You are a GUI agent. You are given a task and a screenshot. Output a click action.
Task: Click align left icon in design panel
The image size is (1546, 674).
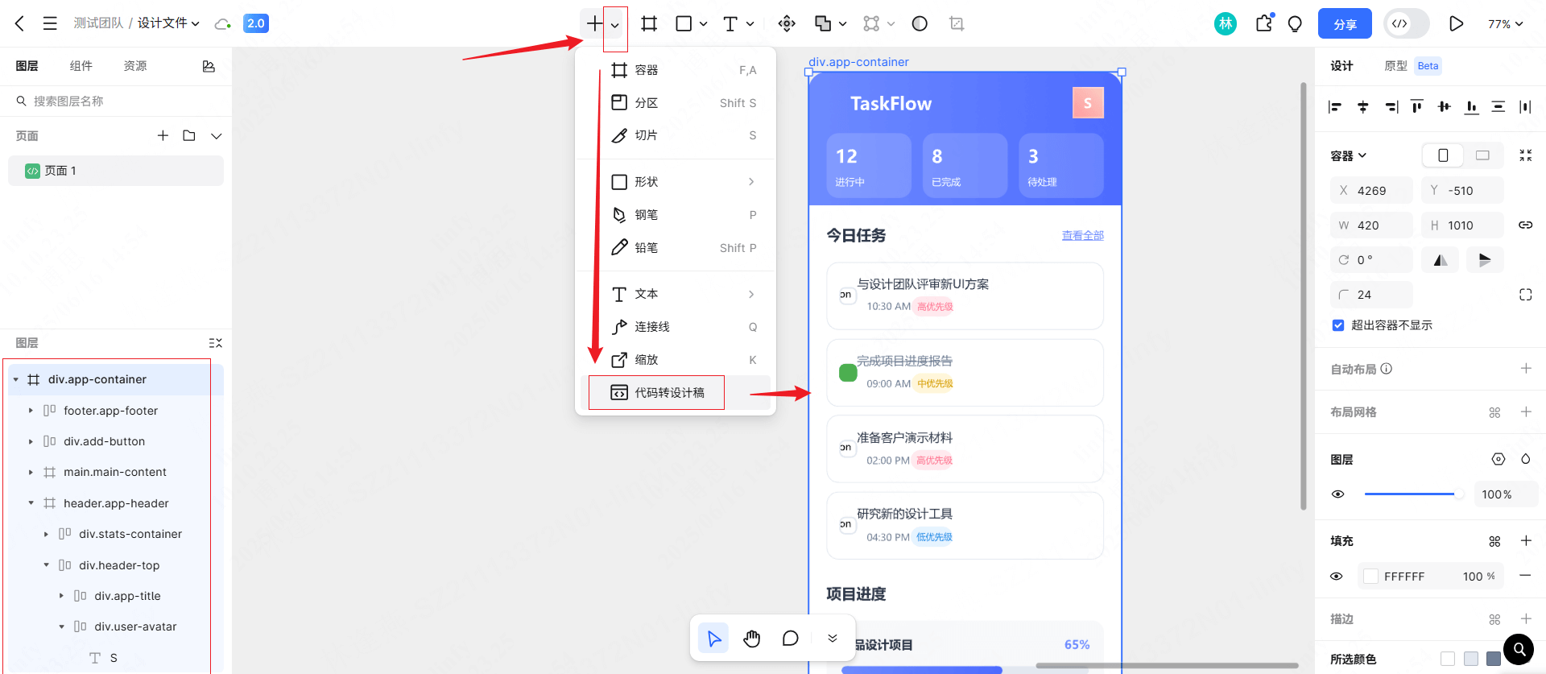coord(1335,107)
